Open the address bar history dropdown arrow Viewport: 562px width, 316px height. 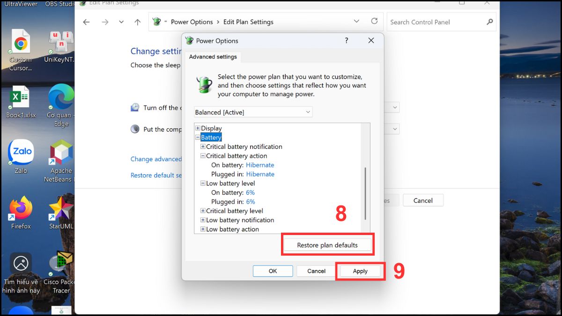pos(356,22)
